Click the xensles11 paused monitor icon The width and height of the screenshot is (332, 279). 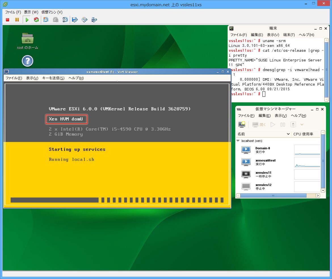point(246,174)
